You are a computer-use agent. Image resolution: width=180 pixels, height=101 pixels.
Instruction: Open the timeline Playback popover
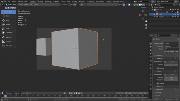pyautogui.click(x=9, y=93)
